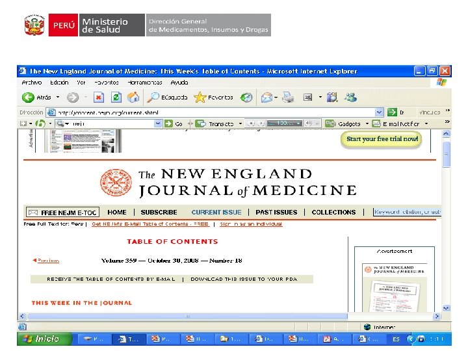
Task: Open the Archivo menu
Action: coord(32,83)
